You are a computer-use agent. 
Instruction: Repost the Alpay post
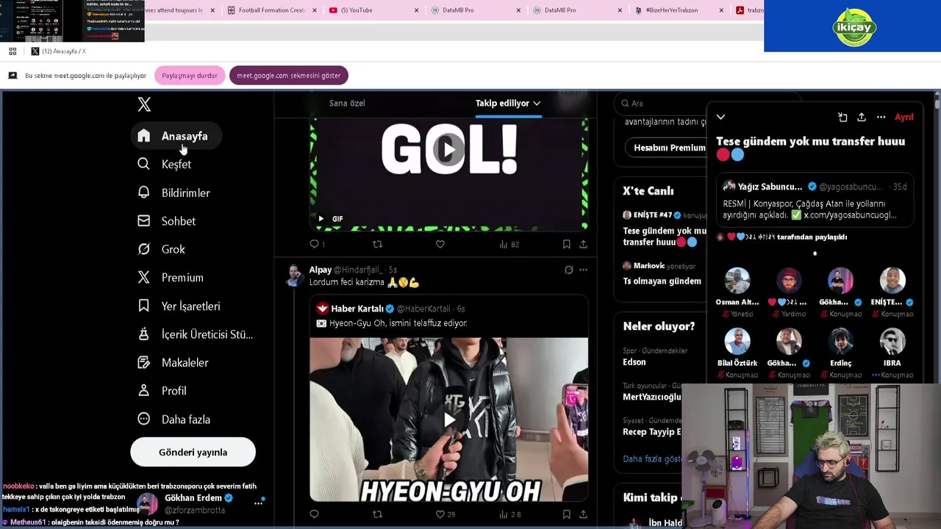point(377,514)
